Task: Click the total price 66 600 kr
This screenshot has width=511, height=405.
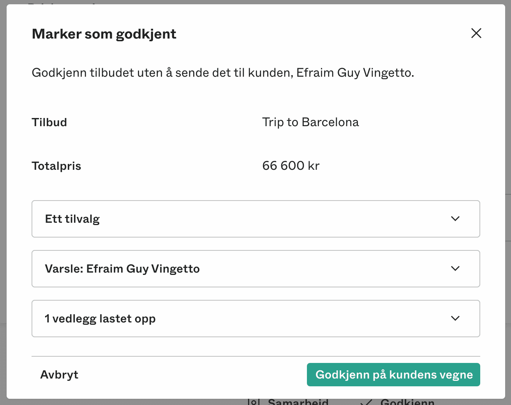Action: [291, 166]
